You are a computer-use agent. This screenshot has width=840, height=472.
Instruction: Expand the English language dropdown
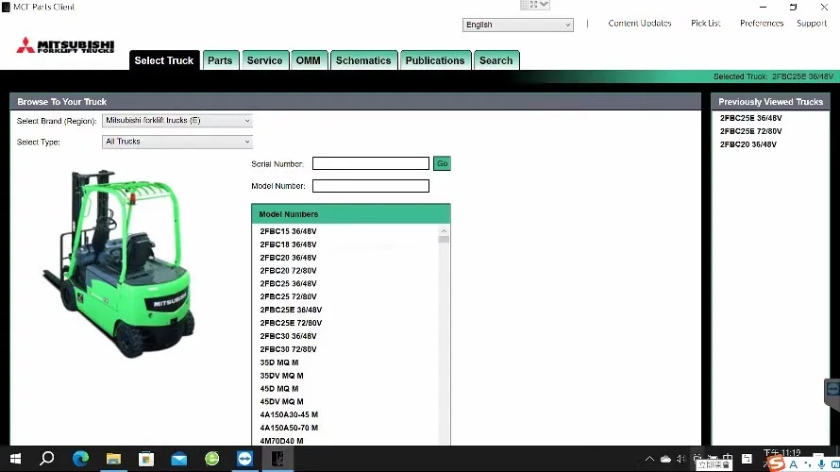517,25
